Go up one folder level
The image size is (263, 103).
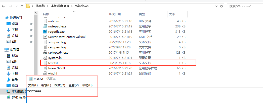(x=22, y=6)
